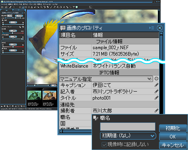
Task: Click the open-file folder icon in main toolbar
Action: click(x=2, y=7)
